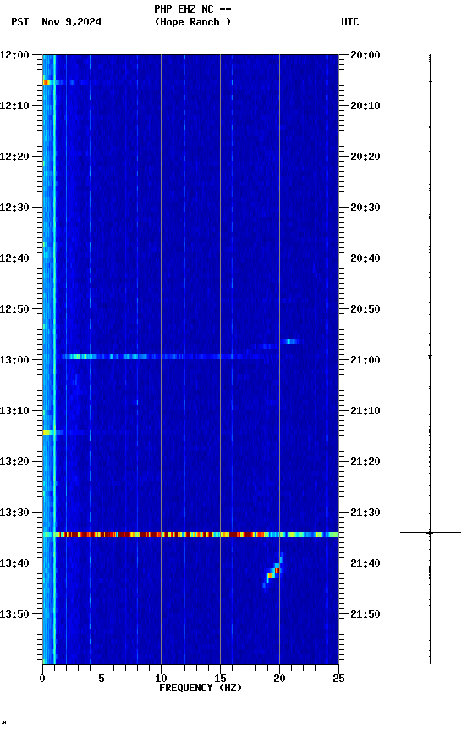Click the 13:00 PST time tick label

(x=14, y=360)
